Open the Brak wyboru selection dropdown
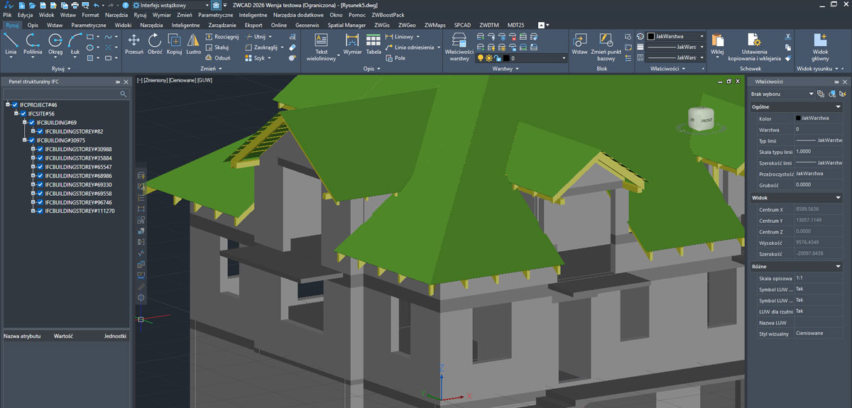 (811, 94)
